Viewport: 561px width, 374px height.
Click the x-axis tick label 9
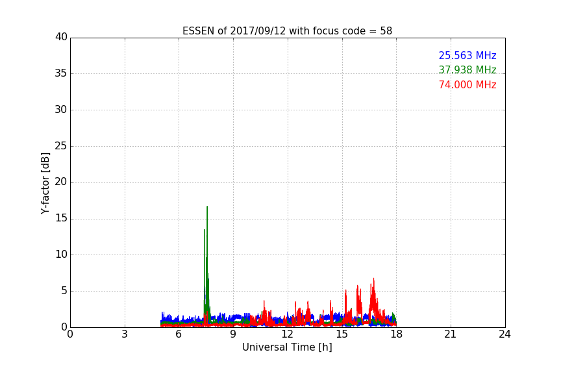[x=233, y=334]
